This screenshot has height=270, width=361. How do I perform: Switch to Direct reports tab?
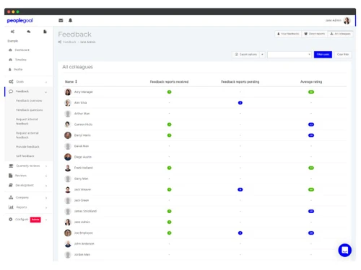pos(314,34)
